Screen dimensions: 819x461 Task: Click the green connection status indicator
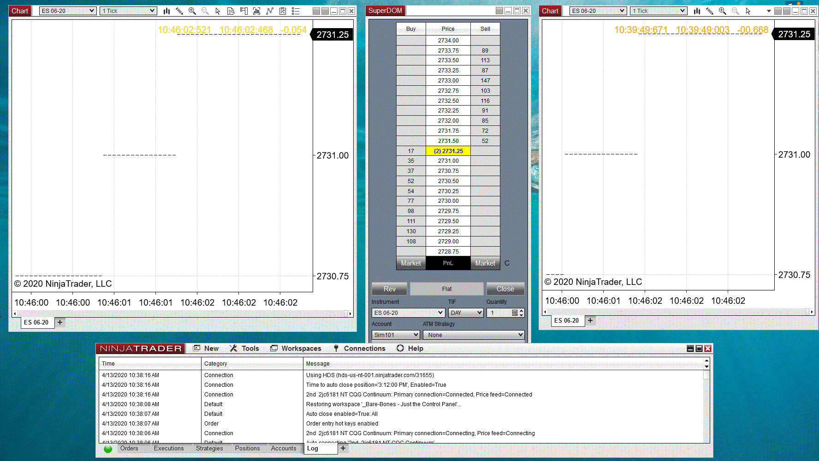108,449
